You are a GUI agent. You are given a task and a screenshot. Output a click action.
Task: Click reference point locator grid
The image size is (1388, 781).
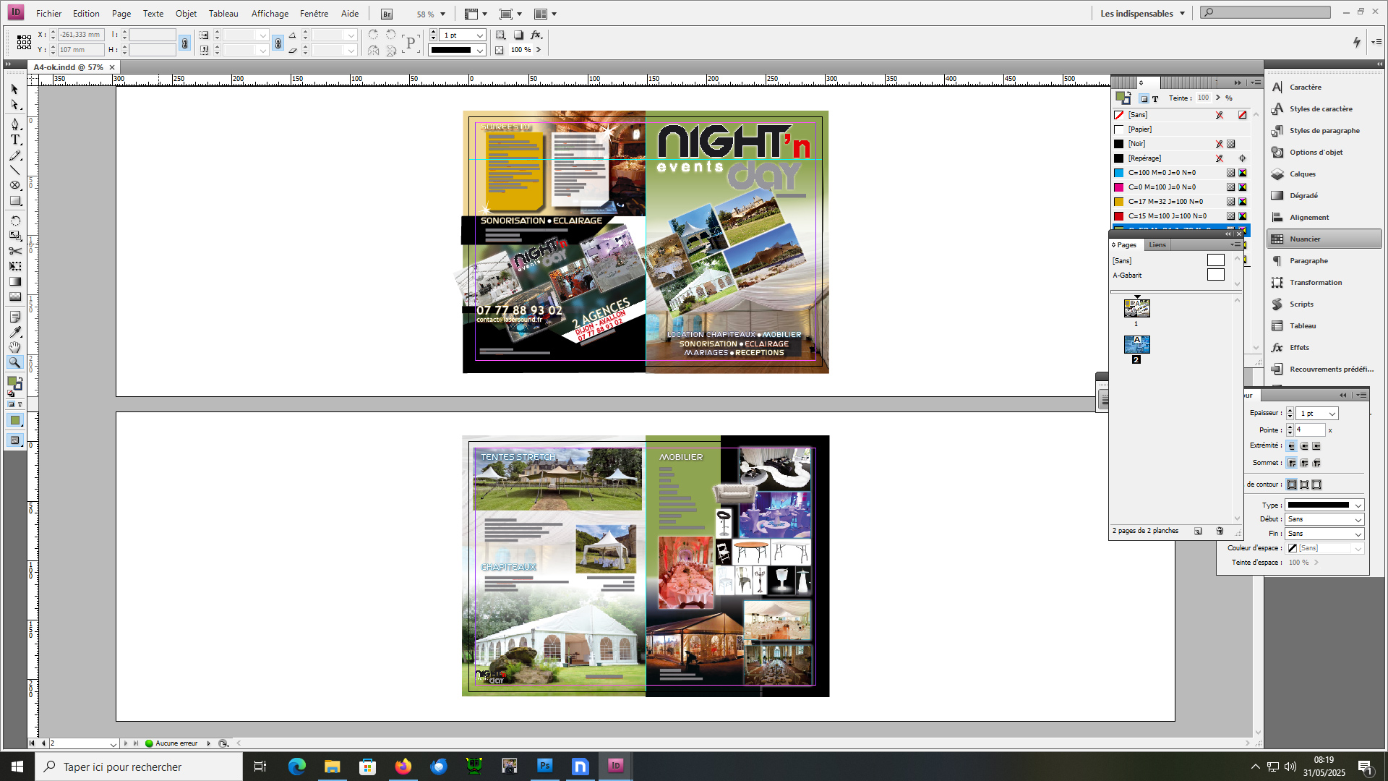pyautogui.click(x=24, y=42)
